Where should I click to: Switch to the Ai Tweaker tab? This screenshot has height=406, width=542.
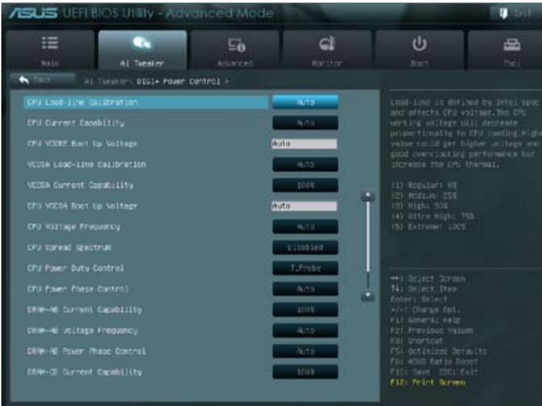click(143, 50)
